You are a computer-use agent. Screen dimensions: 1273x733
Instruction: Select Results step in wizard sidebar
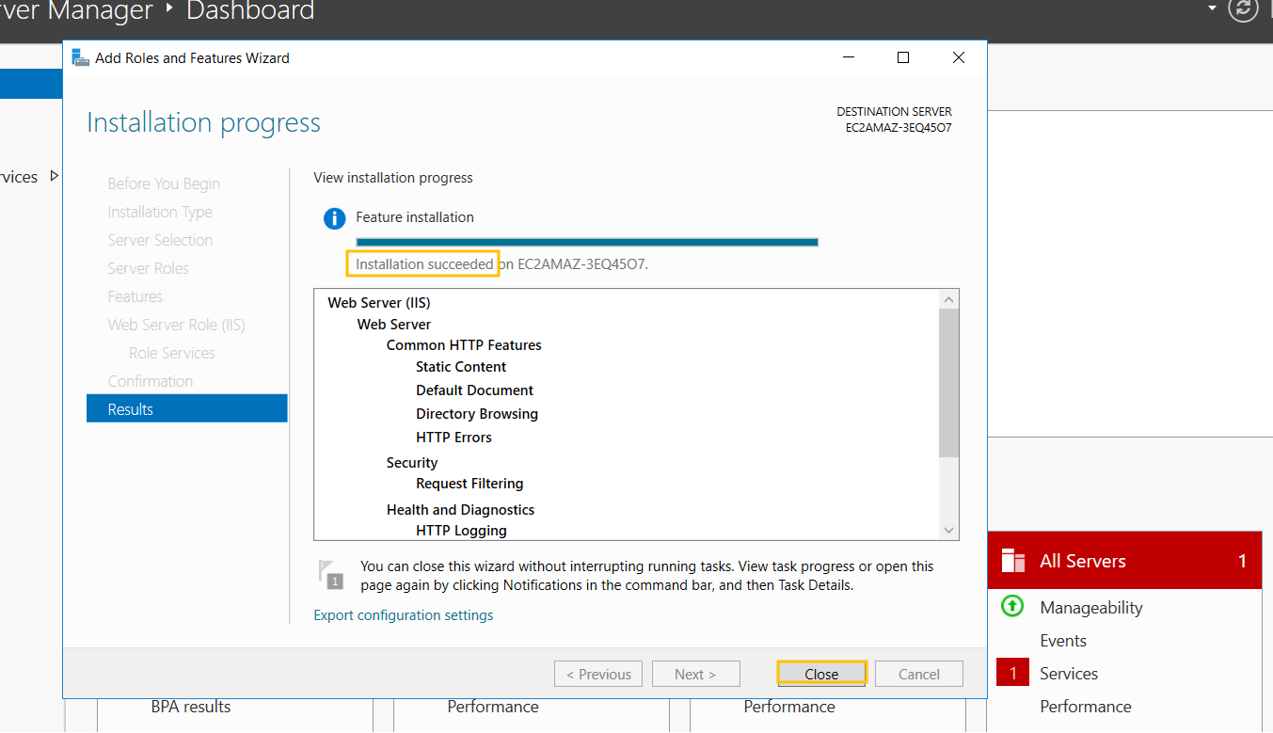187,409
